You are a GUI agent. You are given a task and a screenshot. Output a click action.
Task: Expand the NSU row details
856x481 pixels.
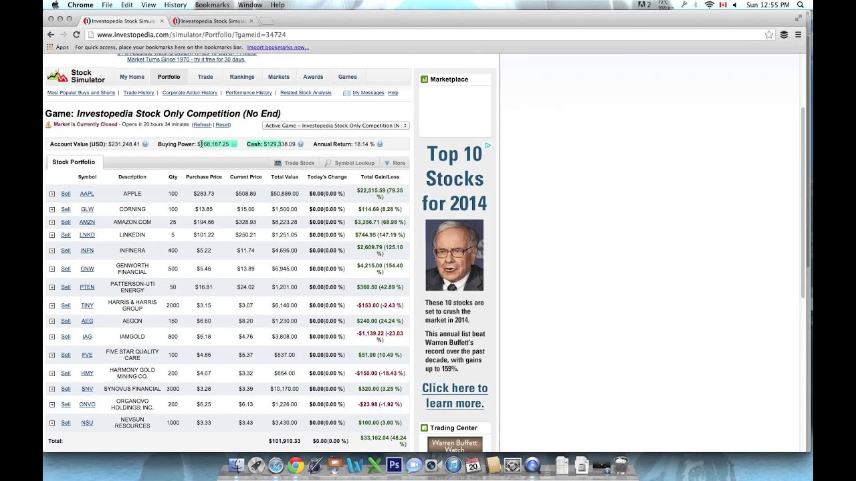coord(51,423)
